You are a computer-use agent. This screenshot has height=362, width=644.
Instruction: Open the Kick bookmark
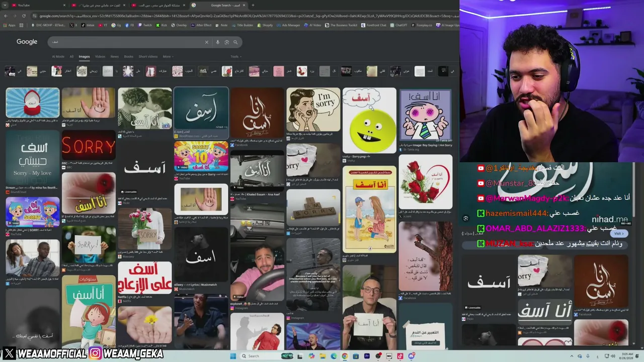[162, 25]
